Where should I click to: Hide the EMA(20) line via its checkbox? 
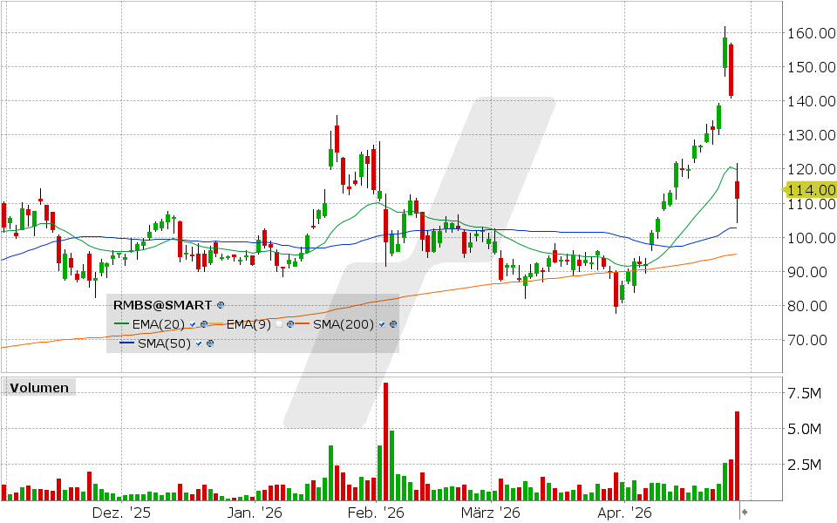coord(192,324)
